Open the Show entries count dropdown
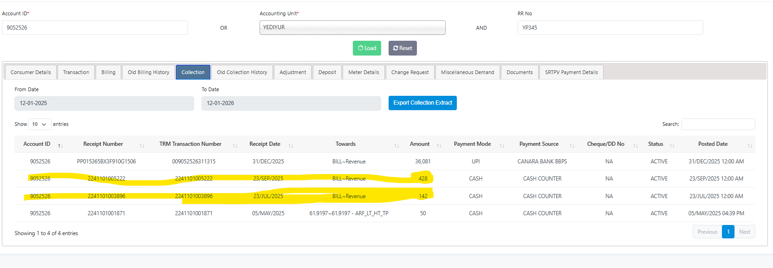773x268 pixels. point(39,124)
